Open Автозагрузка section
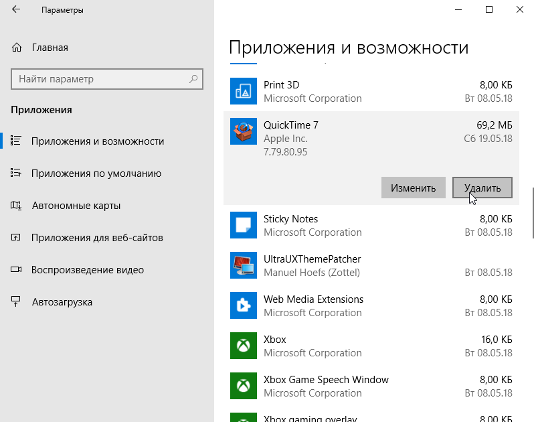The width and height of the screenshot is (534, 422). click(62, 302)
